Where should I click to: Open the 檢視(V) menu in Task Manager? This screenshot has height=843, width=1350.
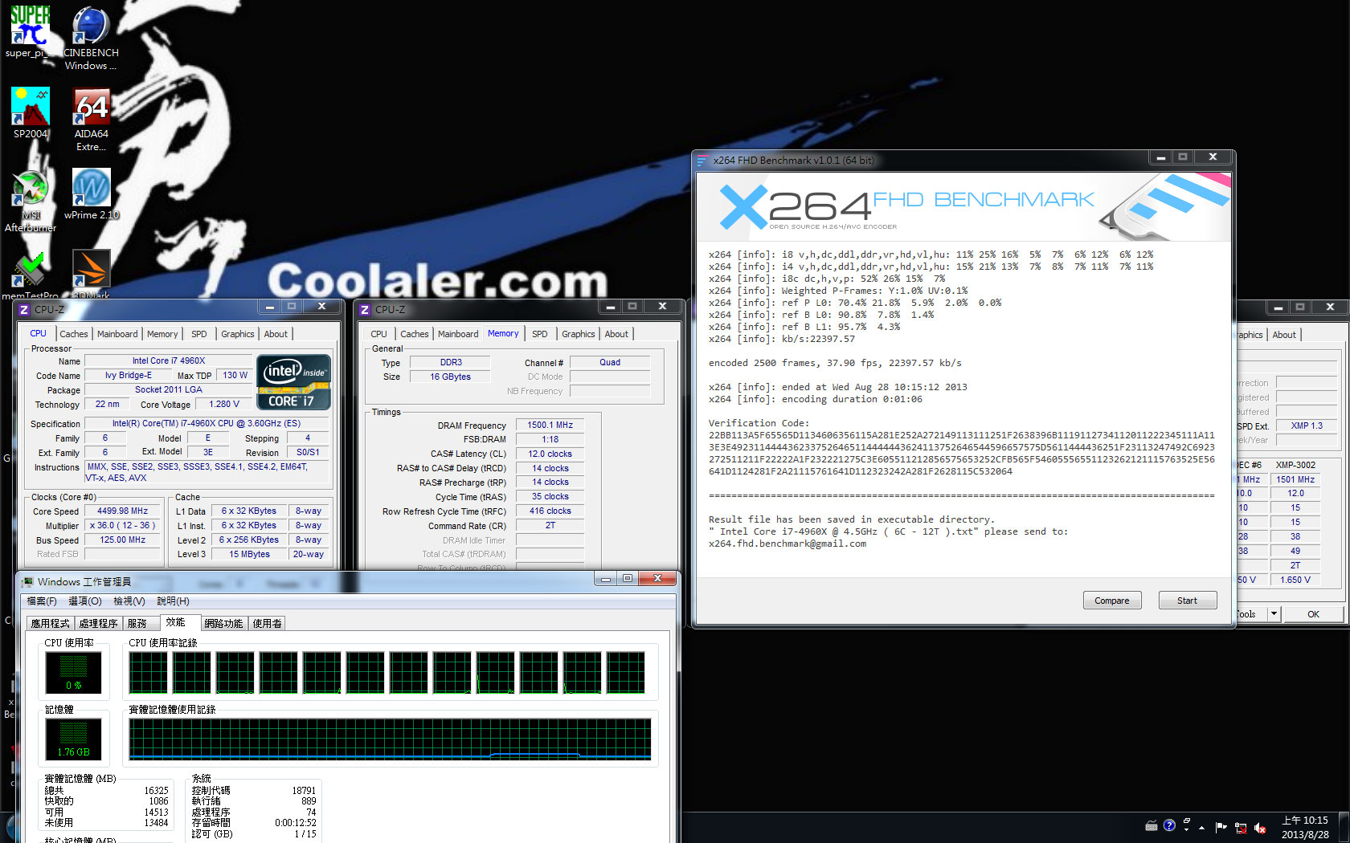pyautogui.click(x=129, y=601)
